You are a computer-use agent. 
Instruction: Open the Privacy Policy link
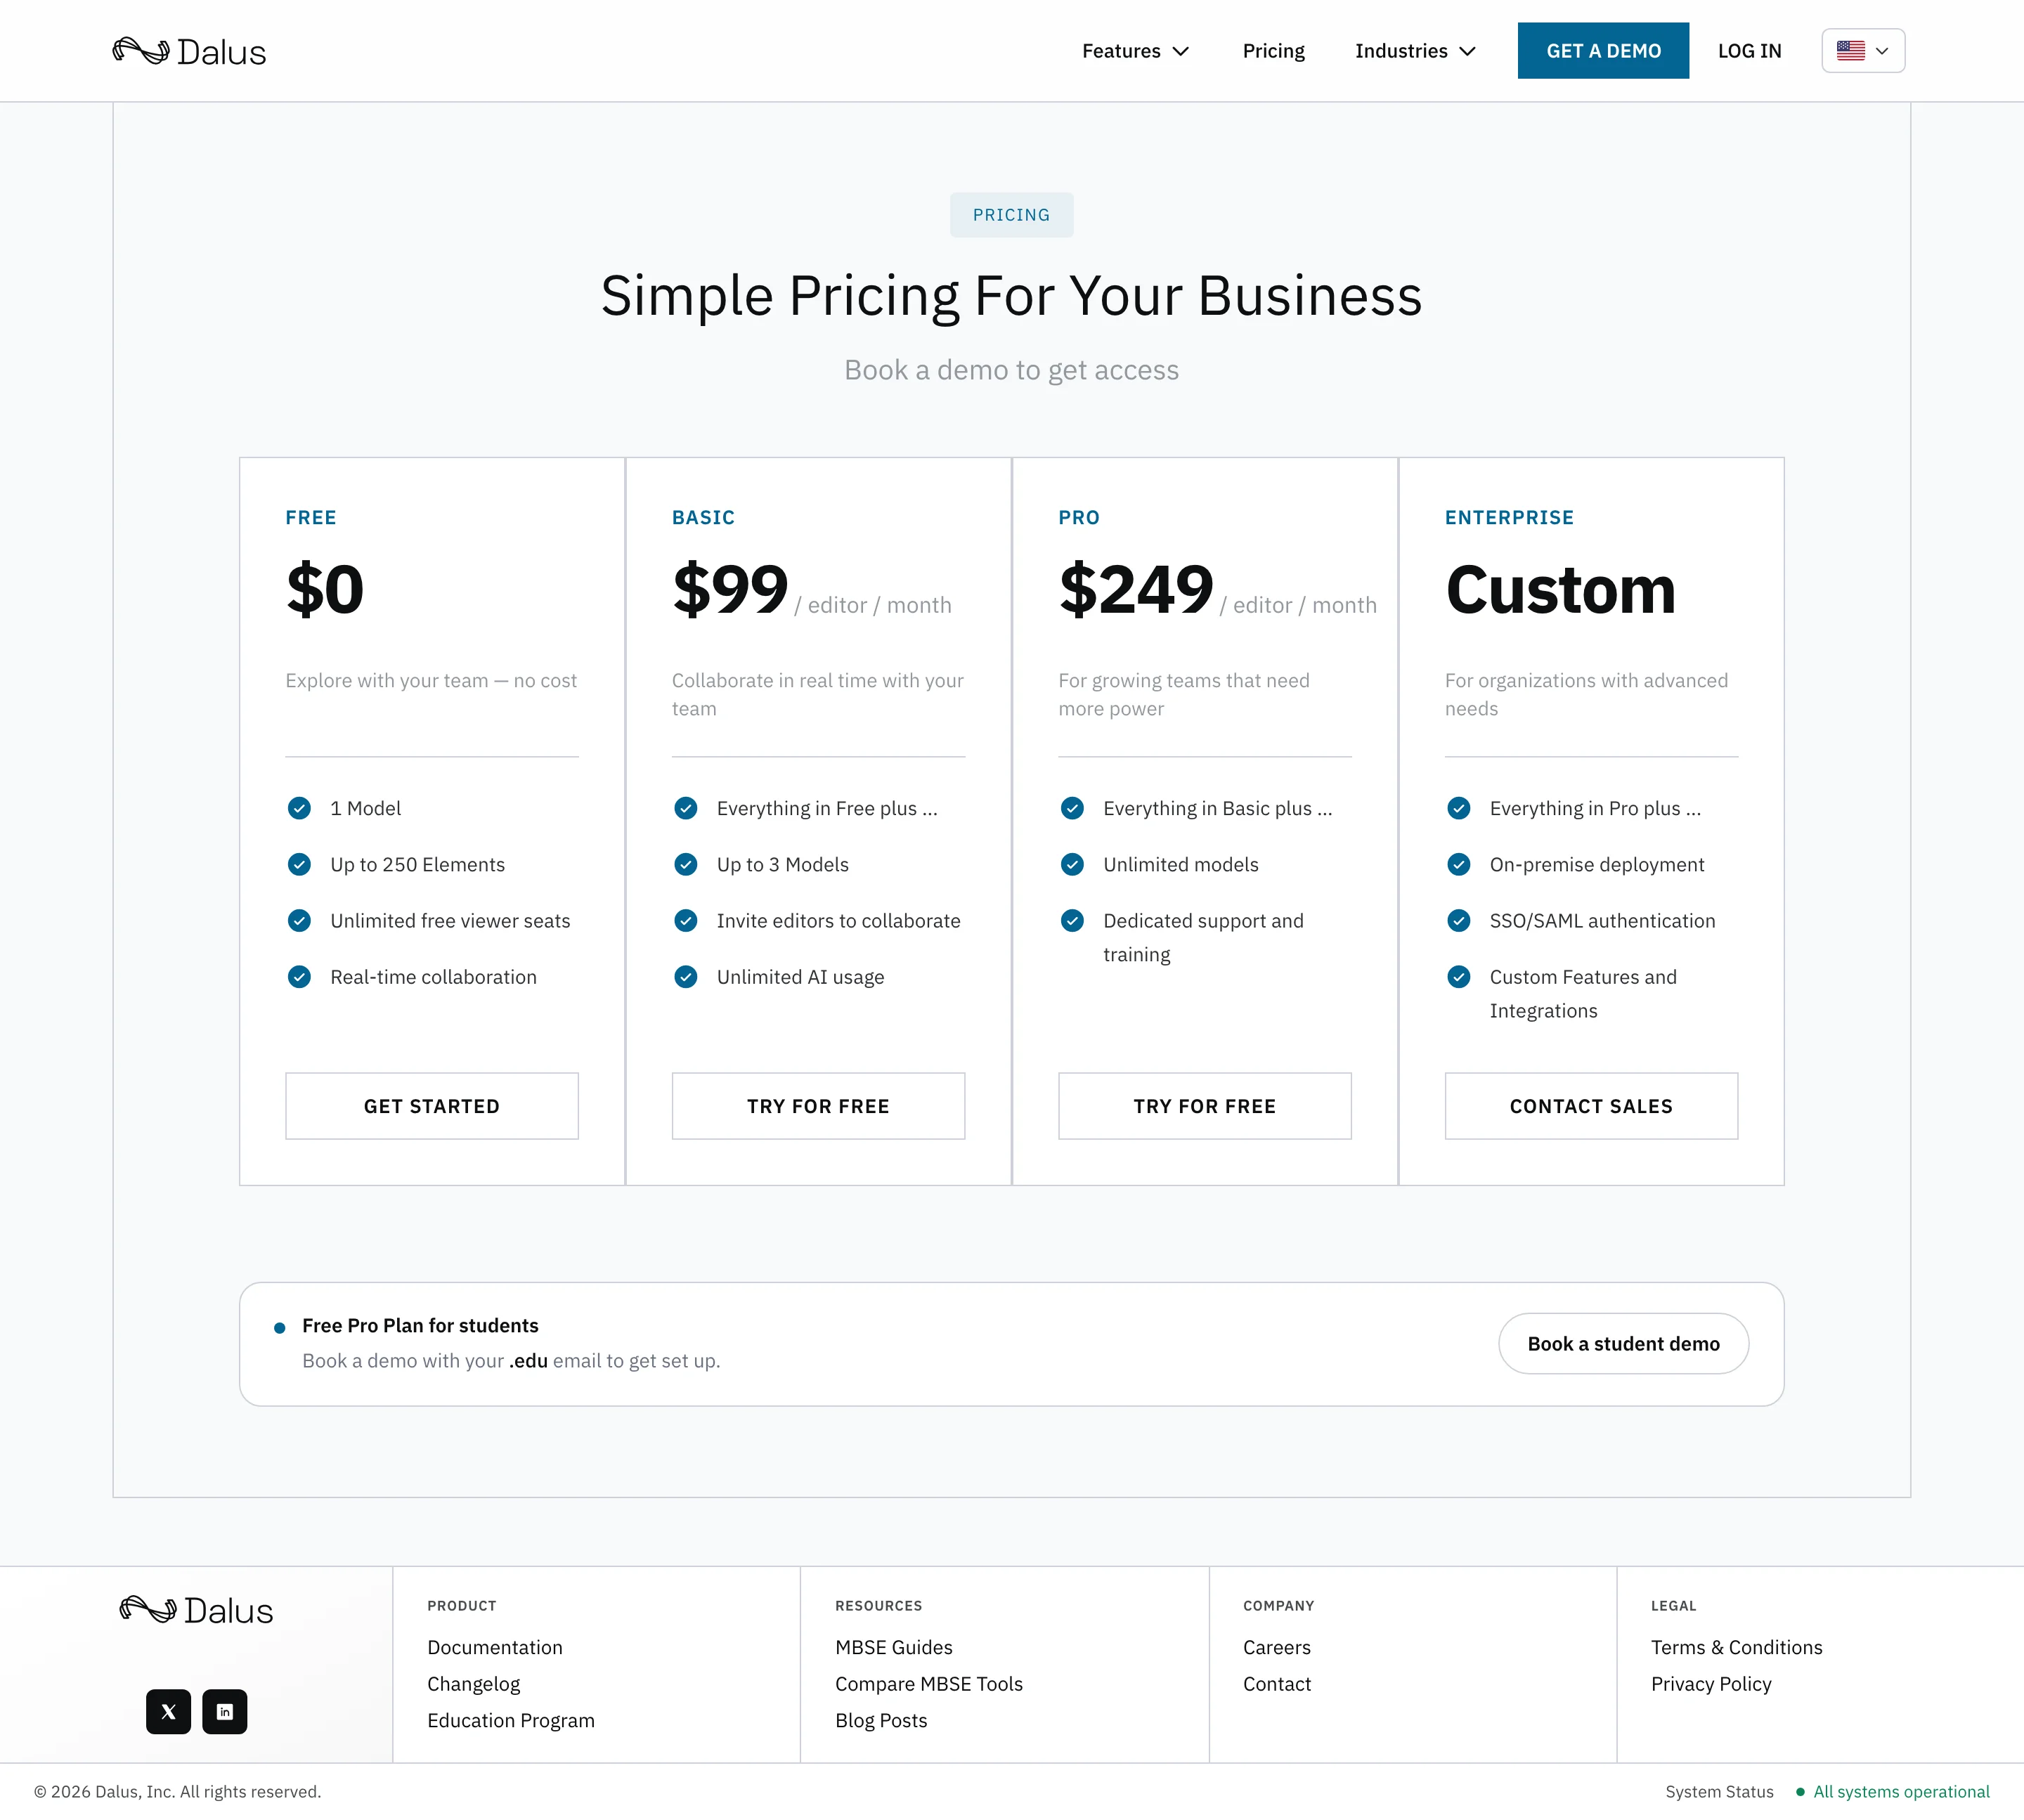click(x=1711, y=1684)
